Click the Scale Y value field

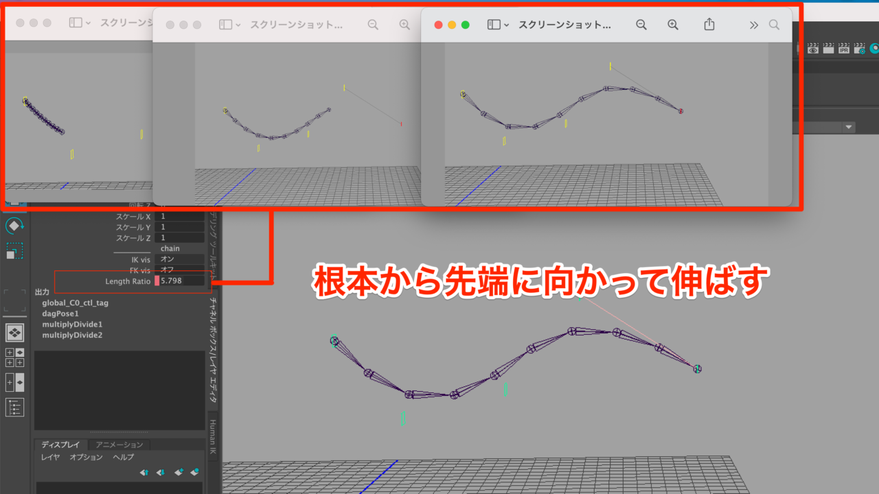pos(181,227)
